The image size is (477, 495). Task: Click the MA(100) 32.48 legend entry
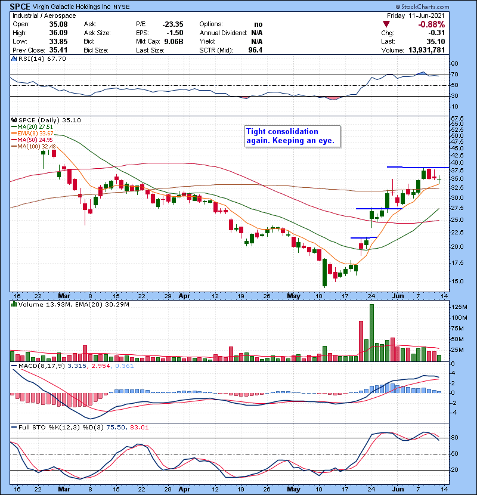click(x=34, y=147)
